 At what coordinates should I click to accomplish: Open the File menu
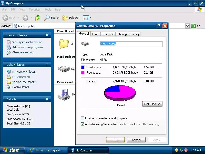point(4,9)
